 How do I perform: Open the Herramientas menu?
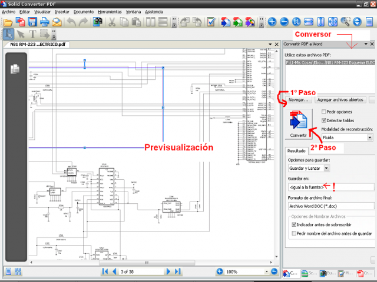click(110, 12)
